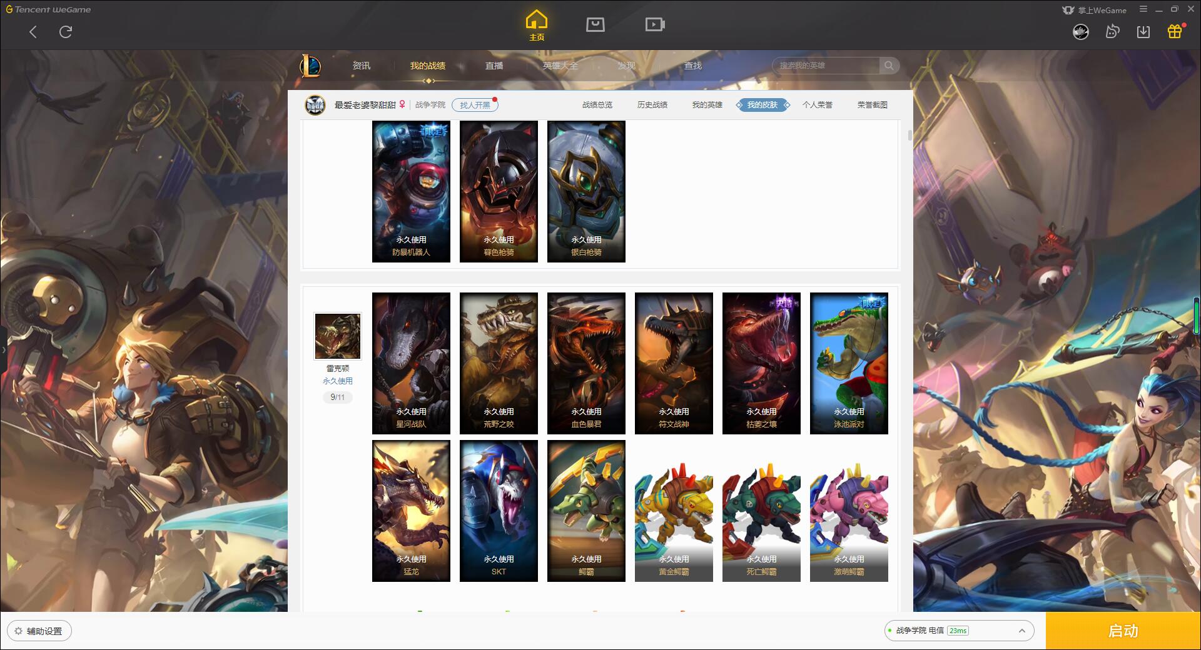The image size is (1201, 650).
Task: Switch to 战绩总览 sub-tab
Action: (x=597, y=105)
